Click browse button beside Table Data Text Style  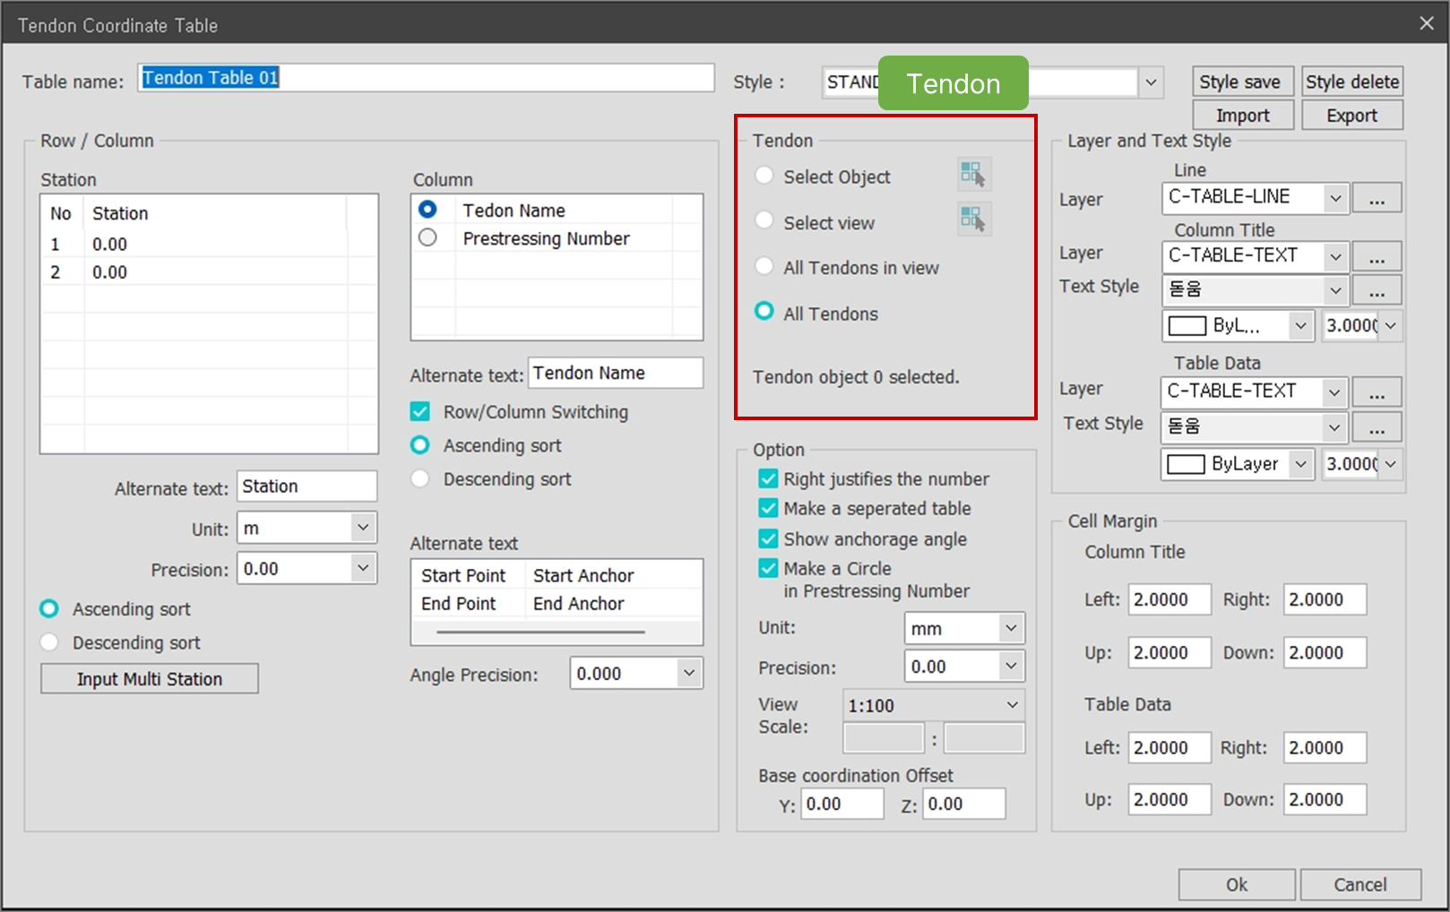click(x=1377, y=427)
